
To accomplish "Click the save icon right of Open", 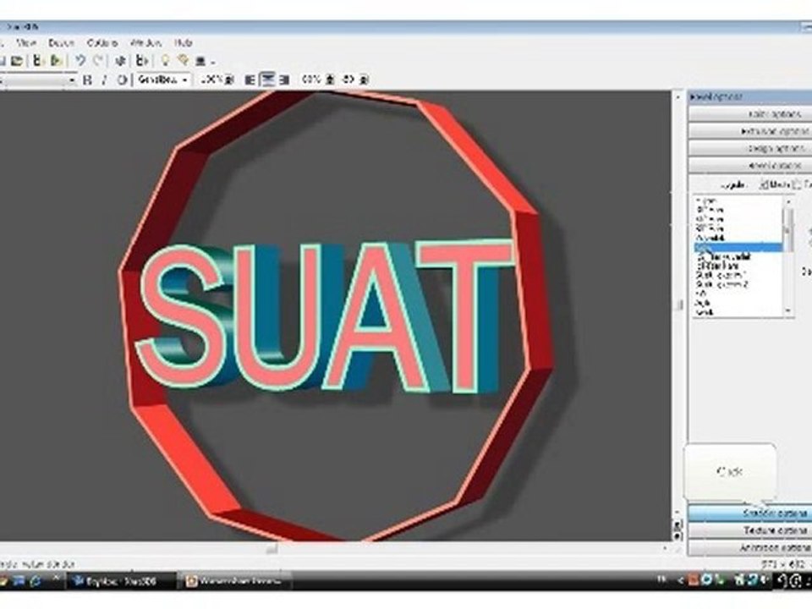I will pos(38,61).
